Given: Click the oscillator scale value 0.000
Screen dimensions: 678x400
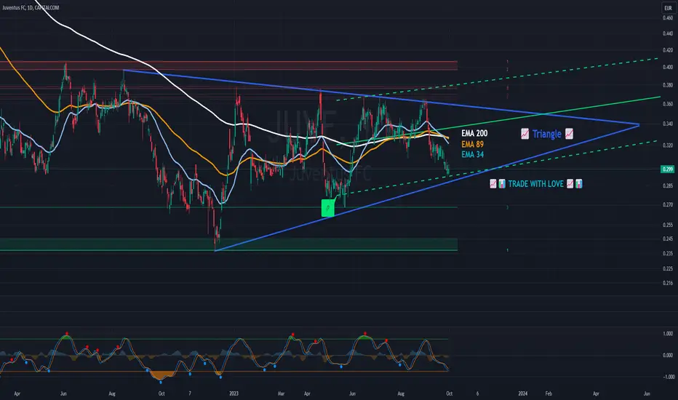Looking at the screenshot, I should pos(668,355).
